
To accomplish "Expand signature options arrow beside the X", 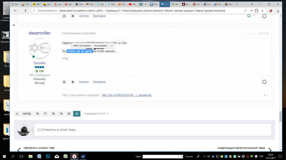I will 267,95.
